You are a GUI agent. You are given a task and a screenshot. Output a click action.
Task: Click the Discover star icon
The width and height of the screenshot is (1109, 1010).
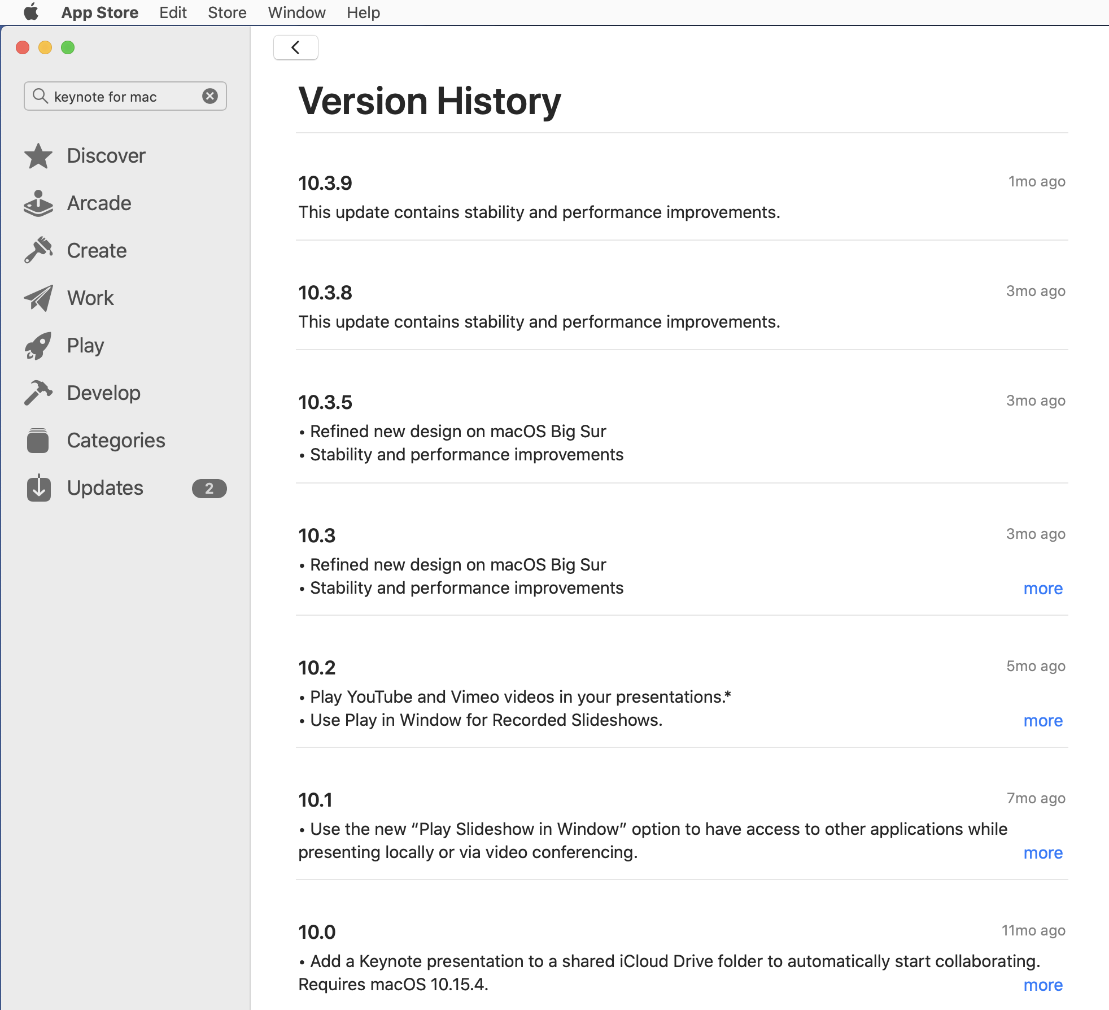click(x=38, y=156)
